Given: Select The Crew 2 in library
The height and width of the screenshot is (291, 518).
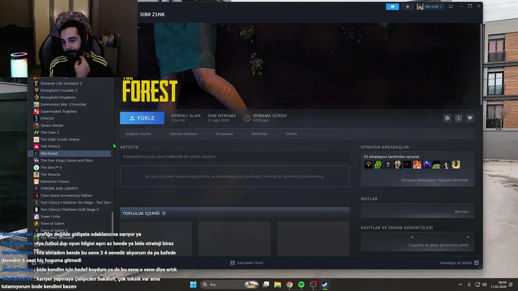Looking at the screenshot, I should tap(49, 133).
